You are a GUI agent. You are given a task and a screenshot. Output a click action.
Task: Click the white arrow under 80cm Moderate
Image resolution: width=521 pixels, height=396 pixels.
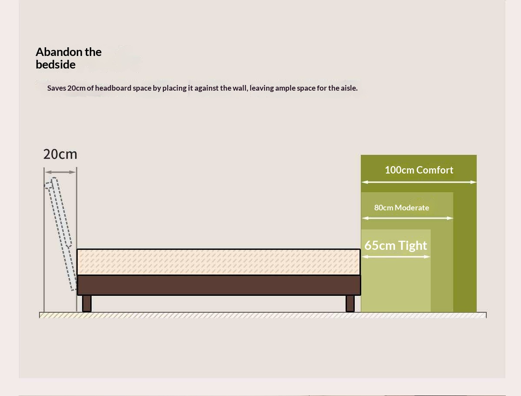(407, 218)
